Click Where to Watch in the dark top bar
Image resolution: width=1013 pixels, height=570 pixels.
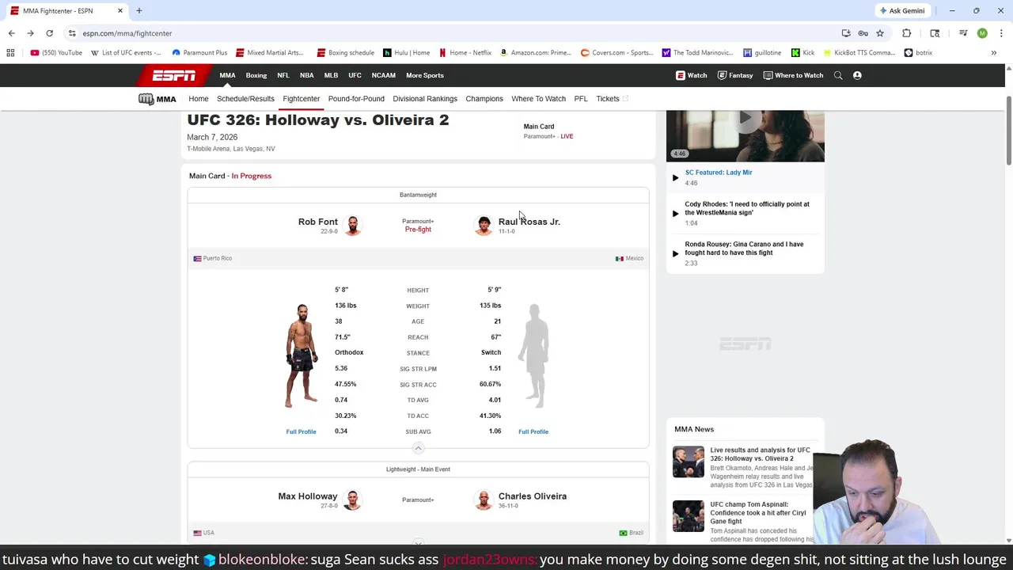point(793,75)
